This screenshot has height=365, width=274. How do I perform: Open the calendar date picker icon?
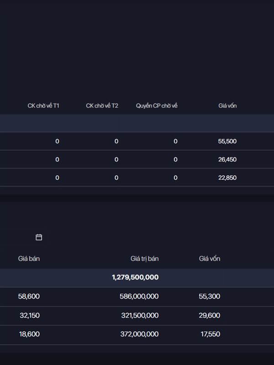39,237
